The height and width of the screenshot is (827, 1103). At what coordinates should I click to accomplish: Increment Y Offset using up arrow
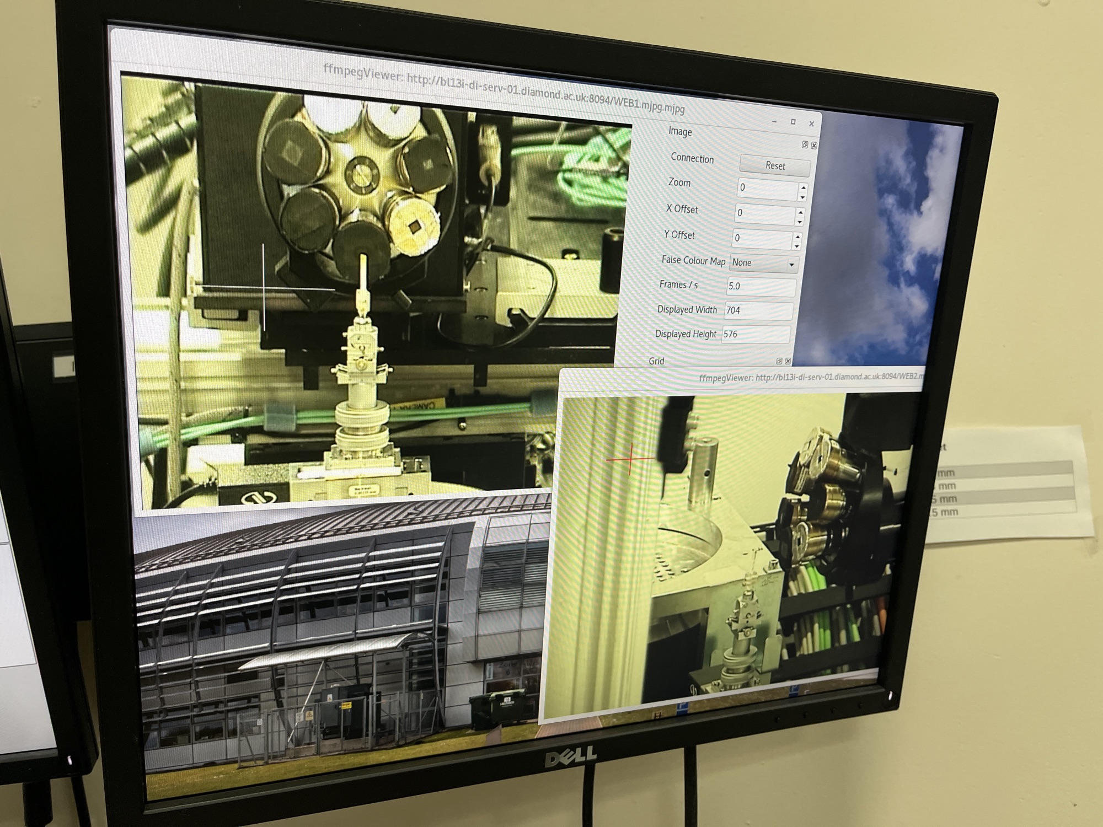pos(797,237)
